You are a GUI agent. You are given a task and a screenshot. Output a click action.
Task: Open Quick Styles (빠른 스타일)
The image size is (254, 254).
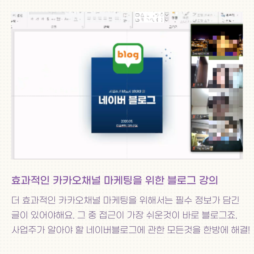tap(185, 17)
